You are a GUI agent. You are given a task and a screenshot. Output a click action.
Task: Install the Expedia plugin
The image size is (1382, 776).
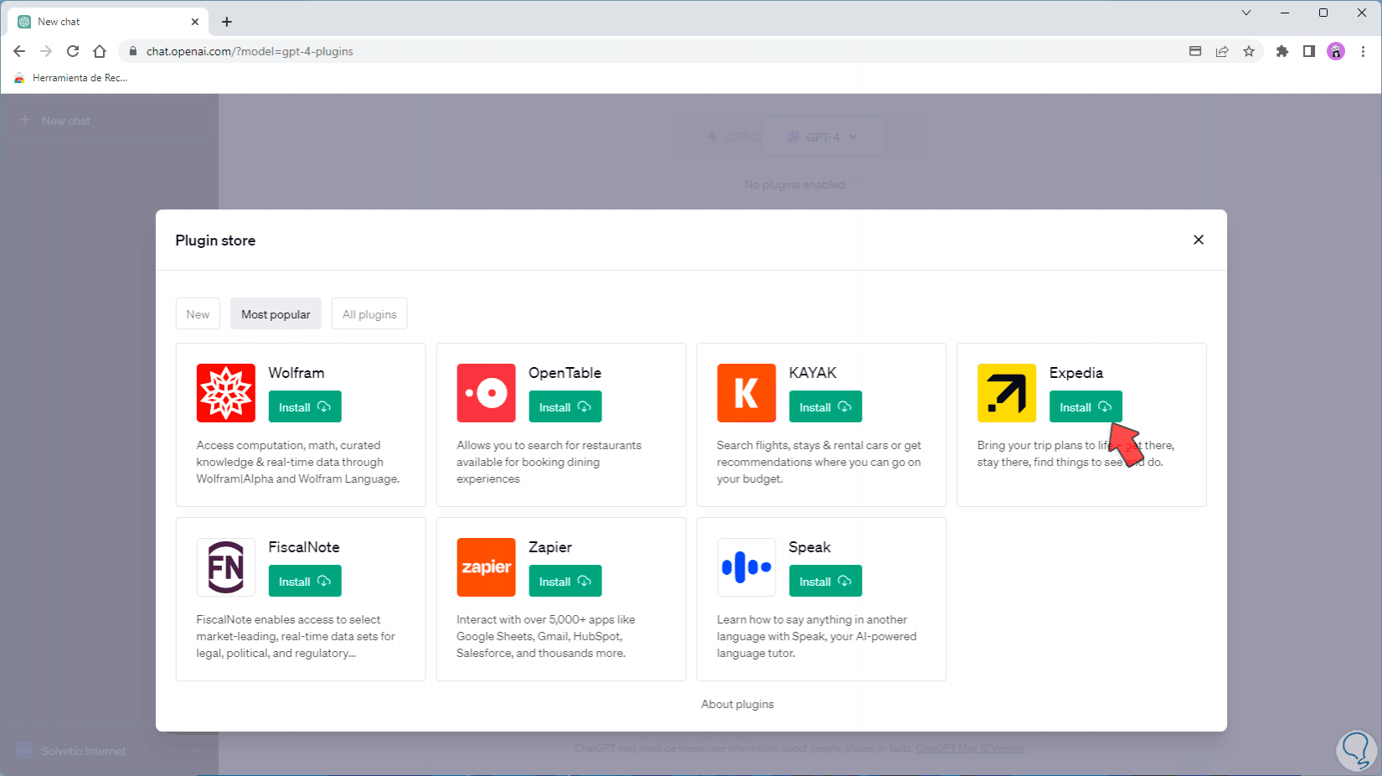pyautogui.click(x=1085, y=407)
